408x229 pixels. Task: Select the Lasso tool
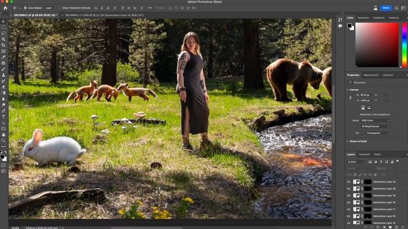(3, 33)
